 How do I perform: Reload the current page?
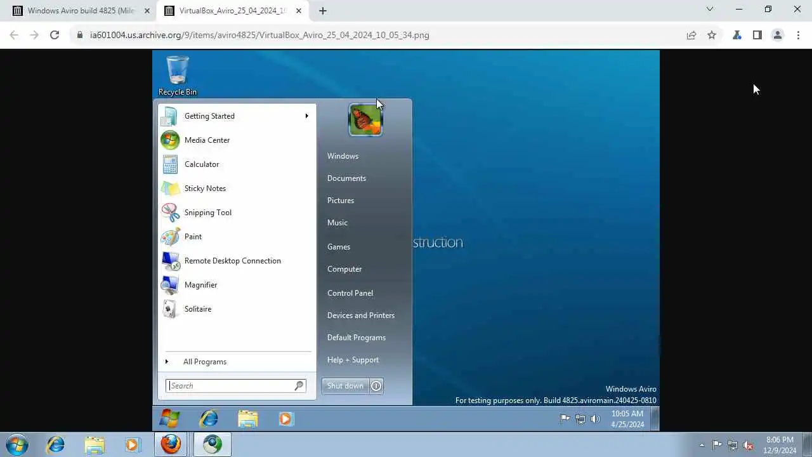tap(55, 35)
